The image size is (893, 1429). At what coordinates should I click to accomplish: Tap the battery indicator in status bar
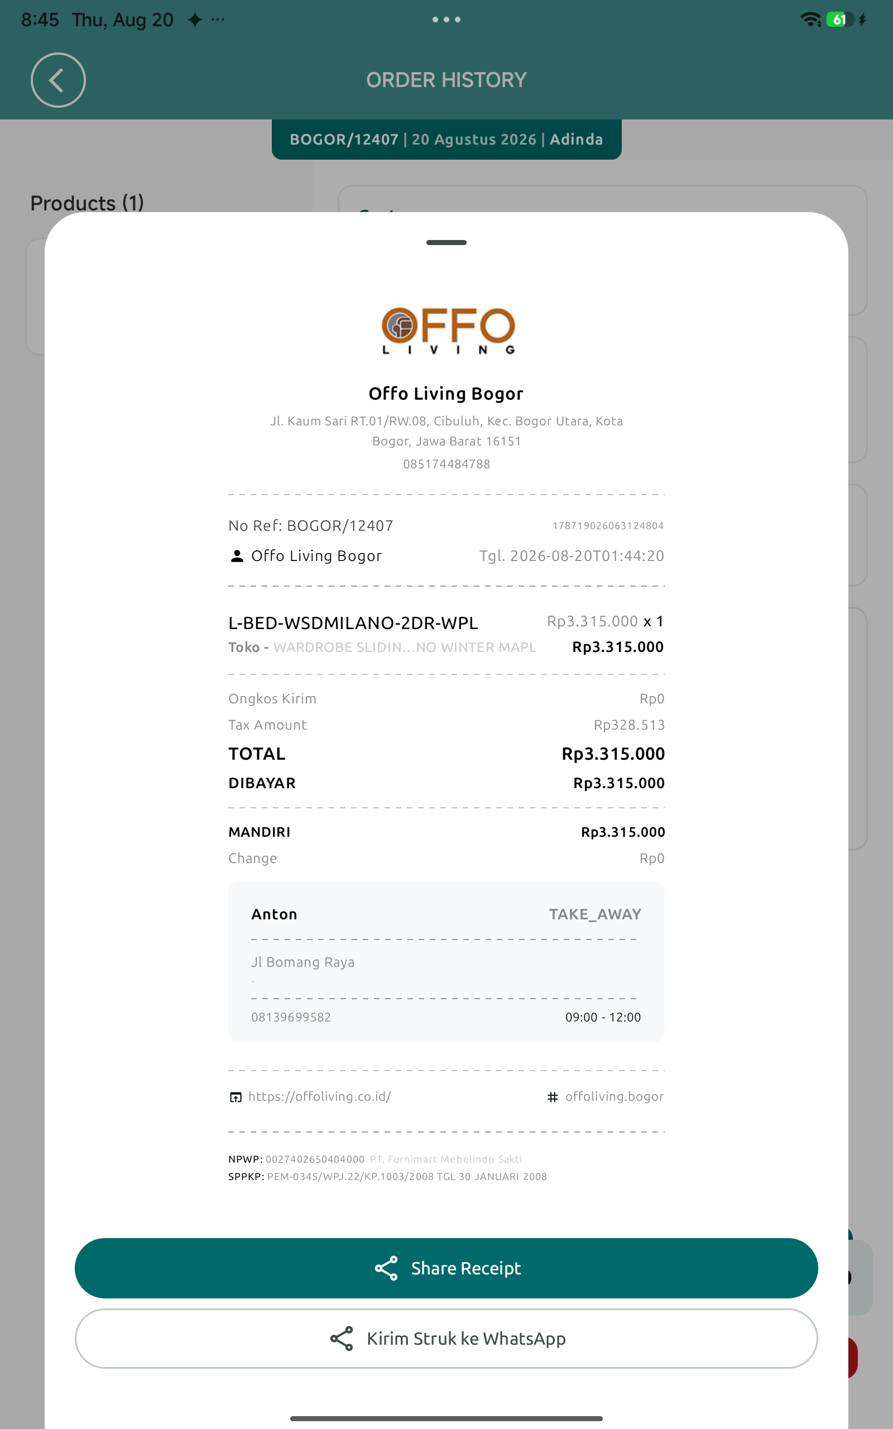pos(841,20)
